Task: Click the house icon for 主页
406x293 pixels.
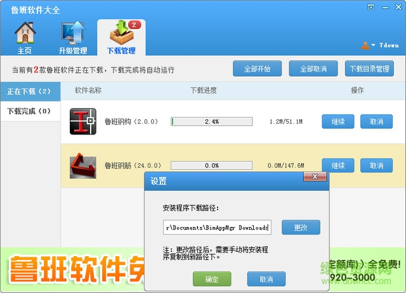Action: (x=25, y=32)
